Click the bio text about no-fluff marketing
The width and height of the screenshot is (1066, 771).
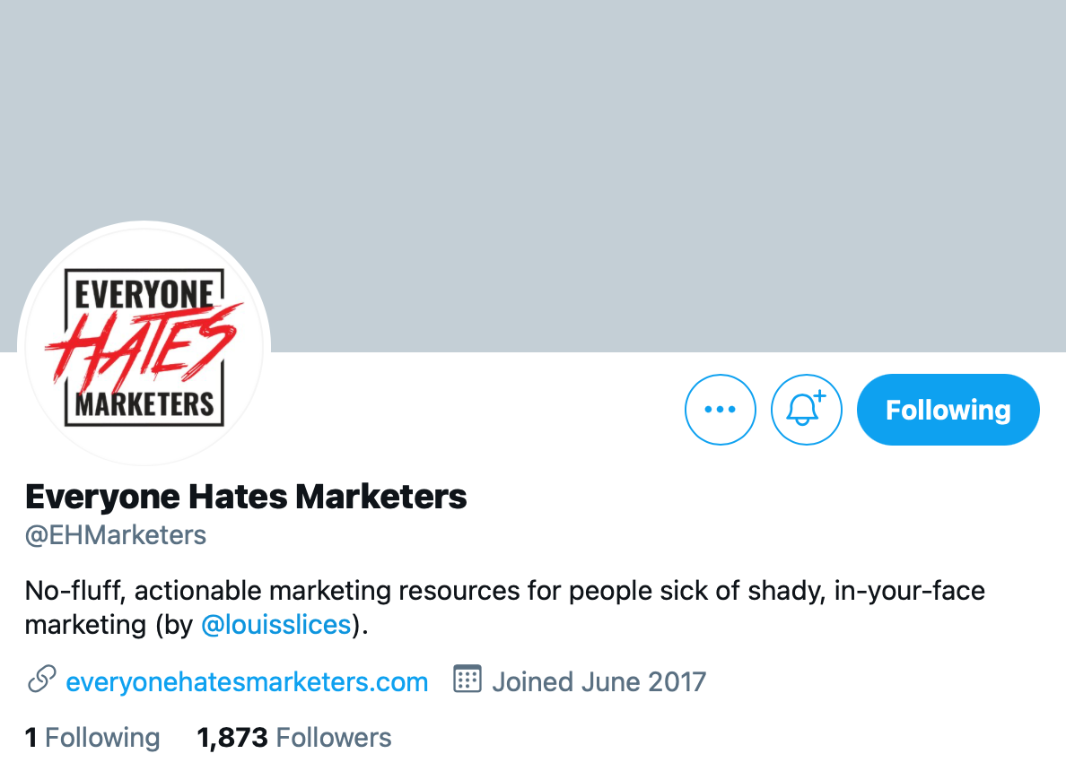(504, 607)
